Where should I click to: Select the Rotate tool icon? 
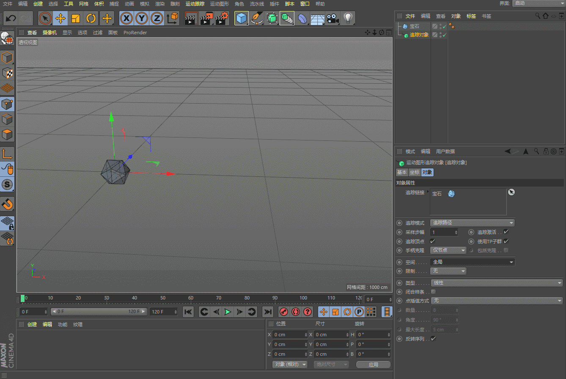(91, 19)
